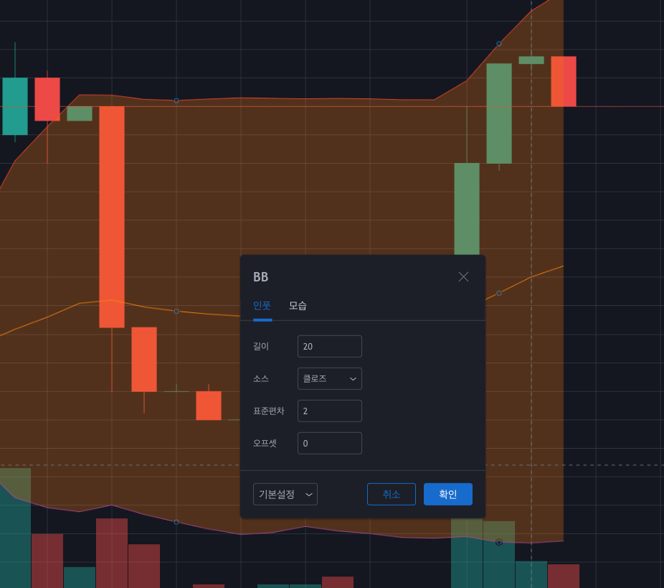Click the 오프셋 label

(x=265, y=443)
